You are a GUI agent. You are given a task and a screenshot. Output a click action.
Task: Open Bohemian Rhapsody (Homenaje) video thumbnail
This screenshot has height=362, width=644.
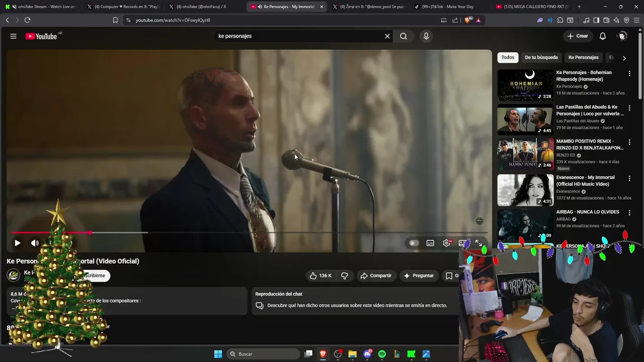(525, 85)
